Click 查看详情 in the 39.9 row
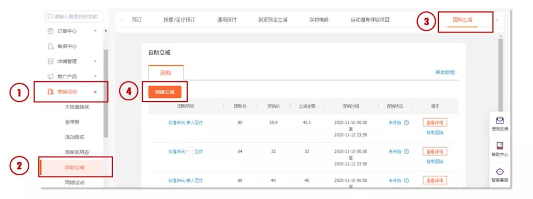 pos(435,122)
